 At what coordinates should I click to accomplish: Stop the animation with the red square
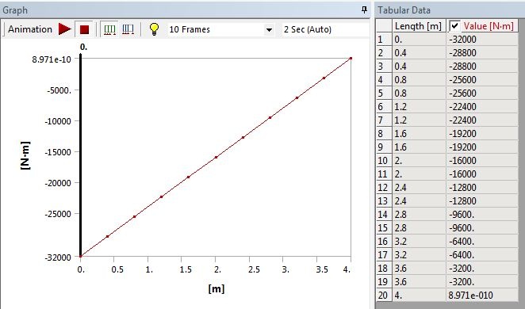[84, 29]
